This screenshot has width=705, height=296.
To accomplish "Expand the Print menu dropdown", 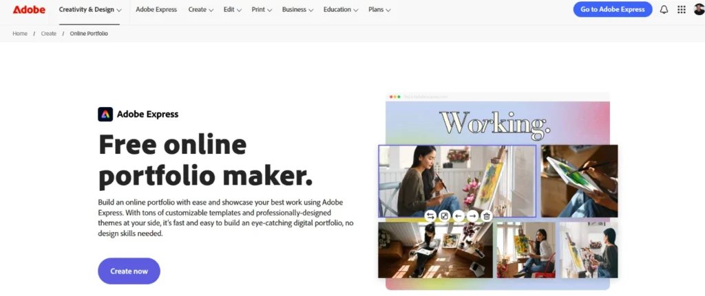I will pos(262,10).
